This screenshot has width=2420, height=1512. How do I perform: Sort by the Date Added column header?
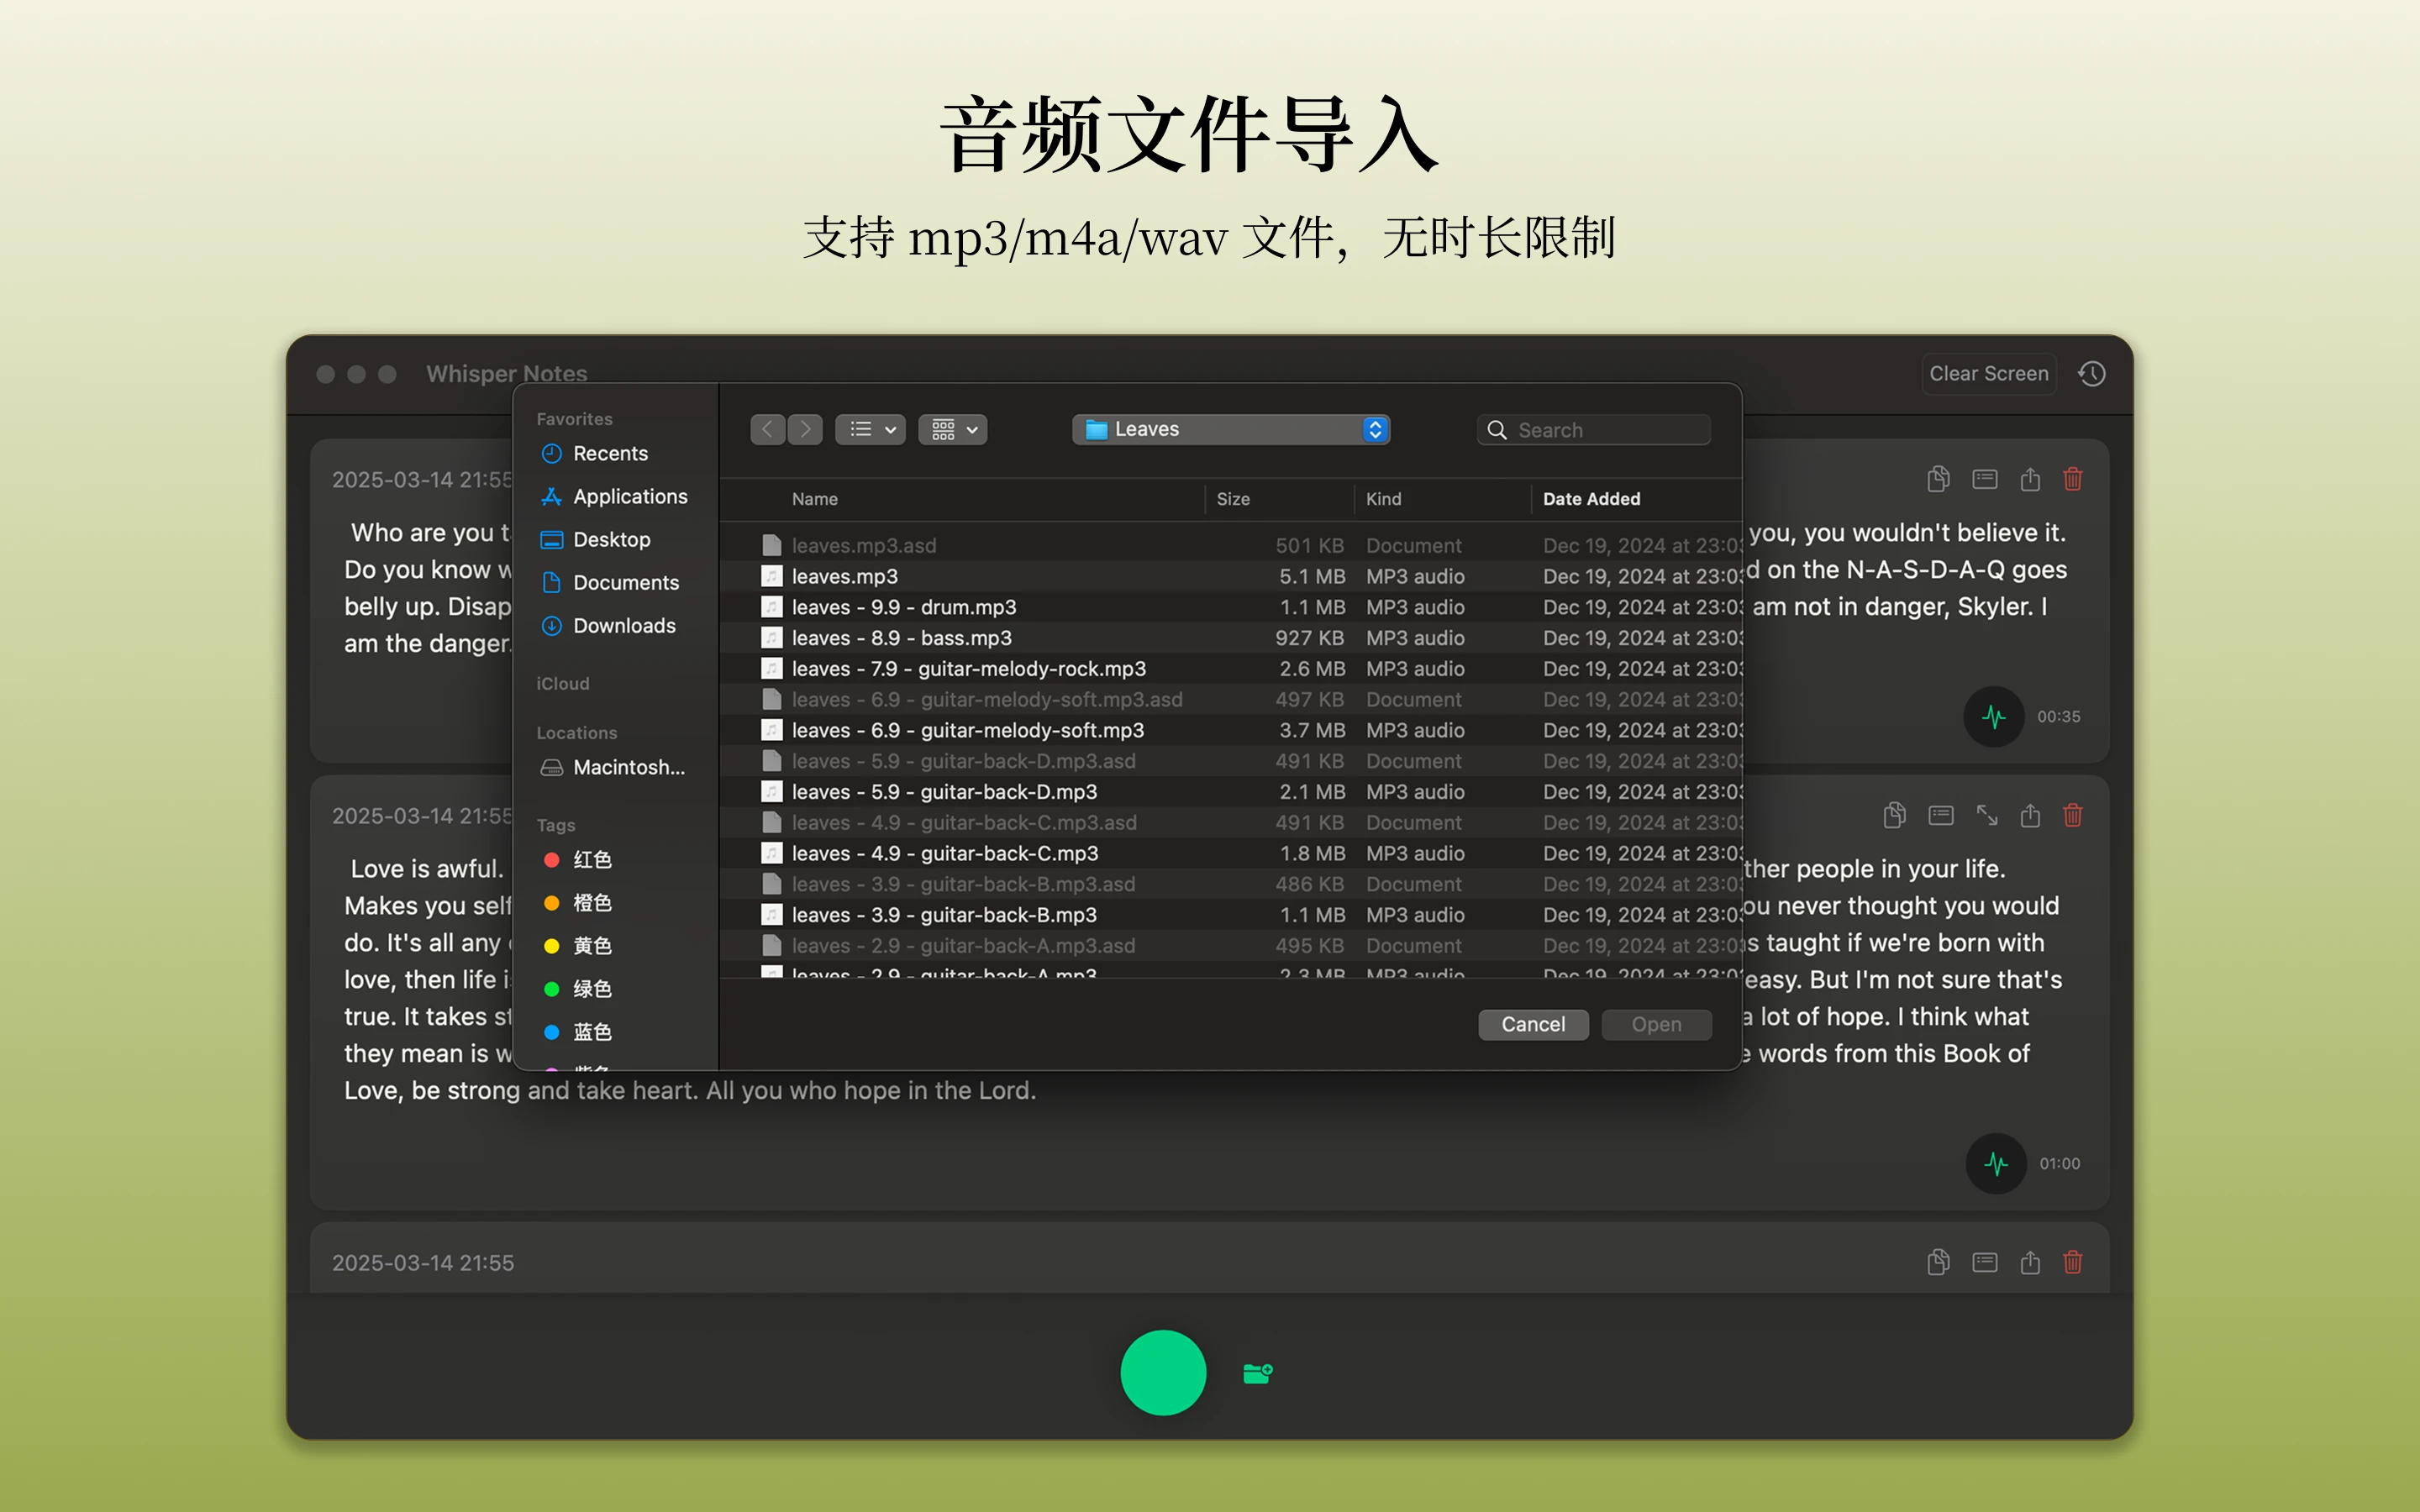(1591, 499)
